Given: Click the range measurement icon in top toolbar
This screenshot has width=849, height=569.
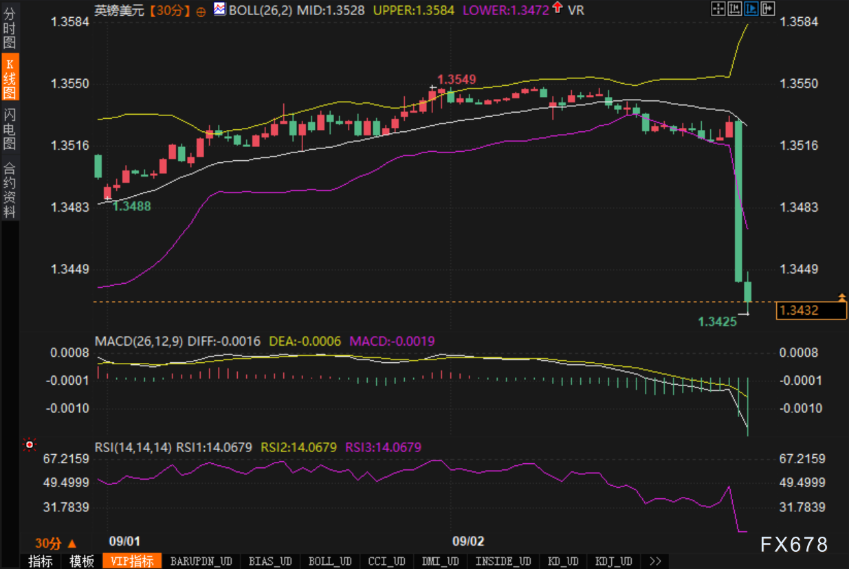Looking at the screenshot, I should click(x=735, y=8).
